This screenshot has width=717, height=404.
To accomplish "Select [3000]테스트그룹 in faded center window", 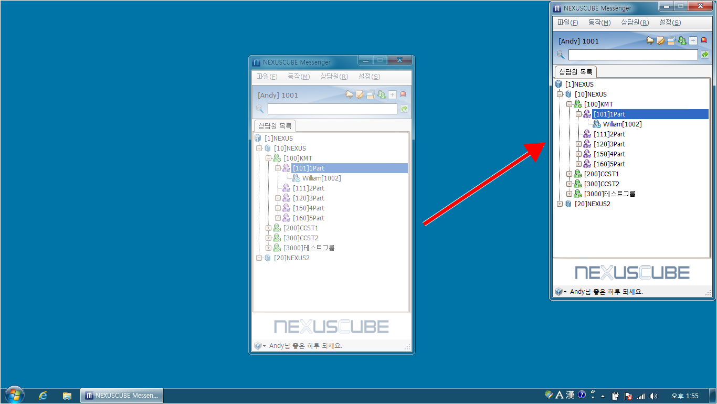I will pos(309,248).
